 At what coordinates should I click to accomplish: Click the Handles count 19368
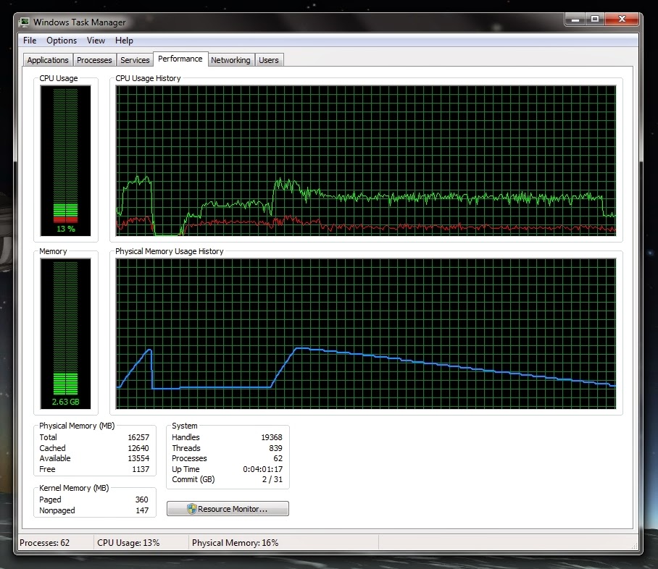point(272,437)
